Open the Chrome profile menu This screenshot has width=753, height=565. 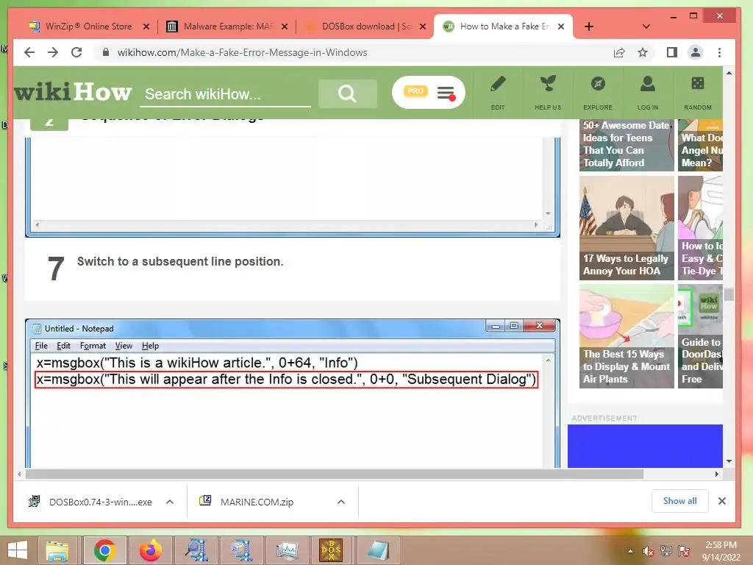tap(696, 52)
